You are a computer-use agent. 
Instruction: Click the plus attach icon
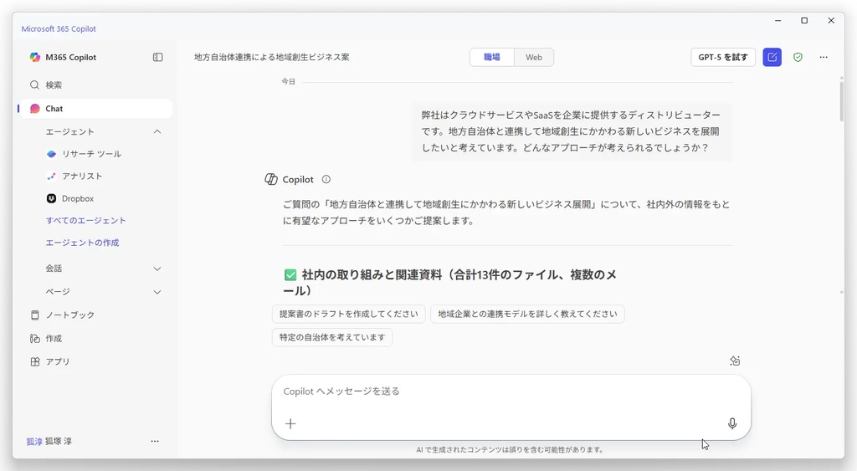coord(290,424)
